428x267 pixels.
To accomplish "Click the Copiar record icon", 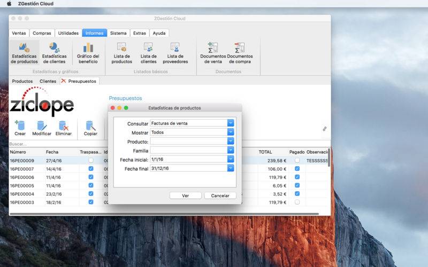I will coord(90,128).
